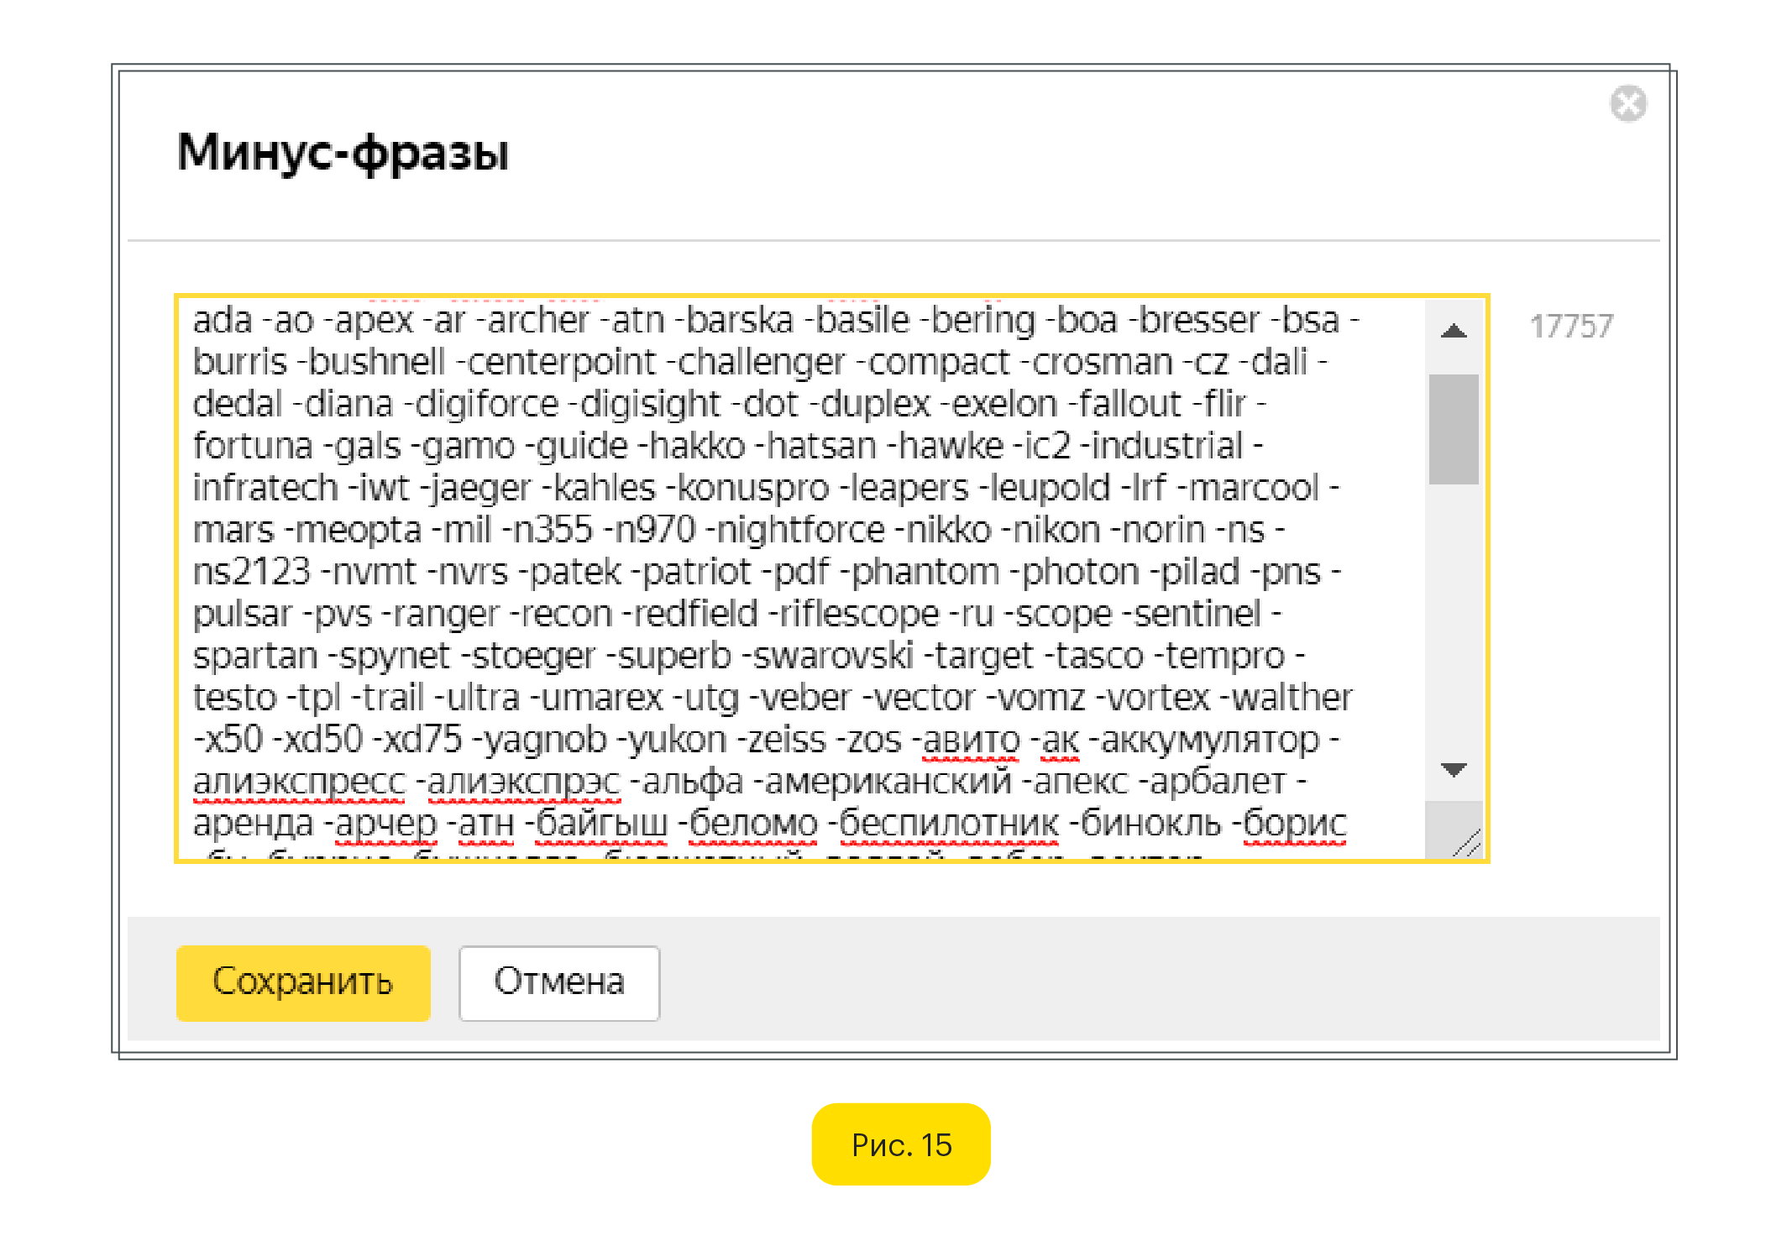Save minus-phrases with Сохранить button
Viewport: 1792px width, 1251px height.
coord(303,982)
